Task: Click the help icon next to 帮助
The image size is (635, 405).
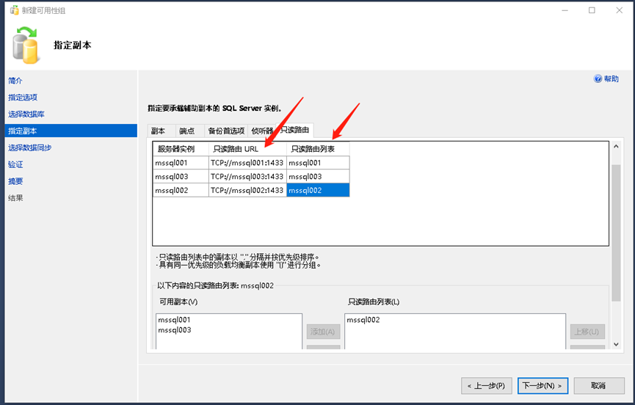Action: (598, 79)
